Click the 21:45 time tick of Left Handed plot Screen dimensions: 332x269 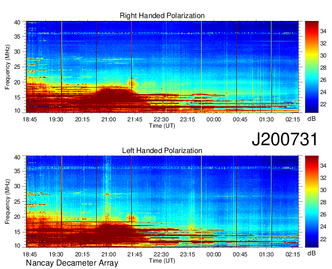(135, 254)
